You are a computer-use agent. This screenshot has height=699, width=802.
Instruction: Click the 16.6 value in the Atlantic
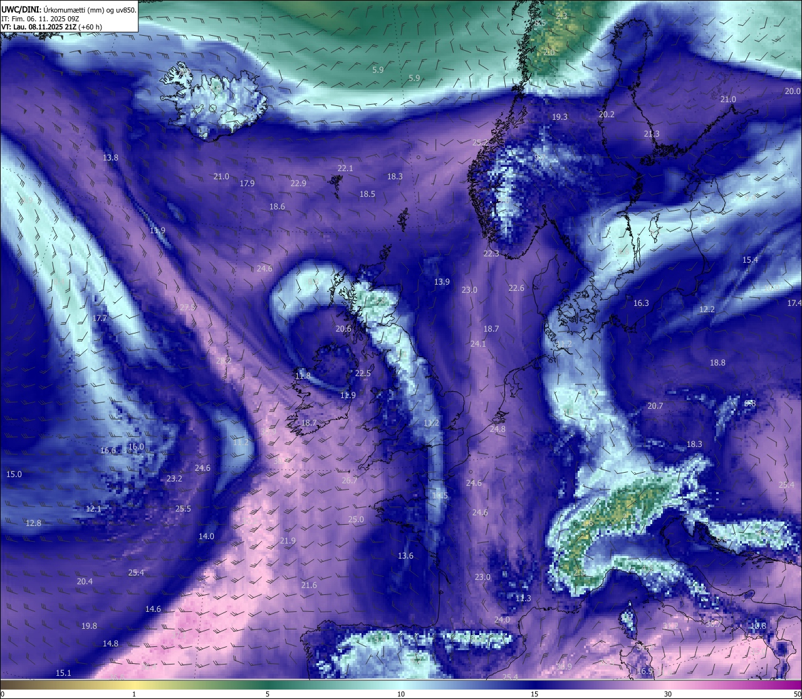coord(108,451)
